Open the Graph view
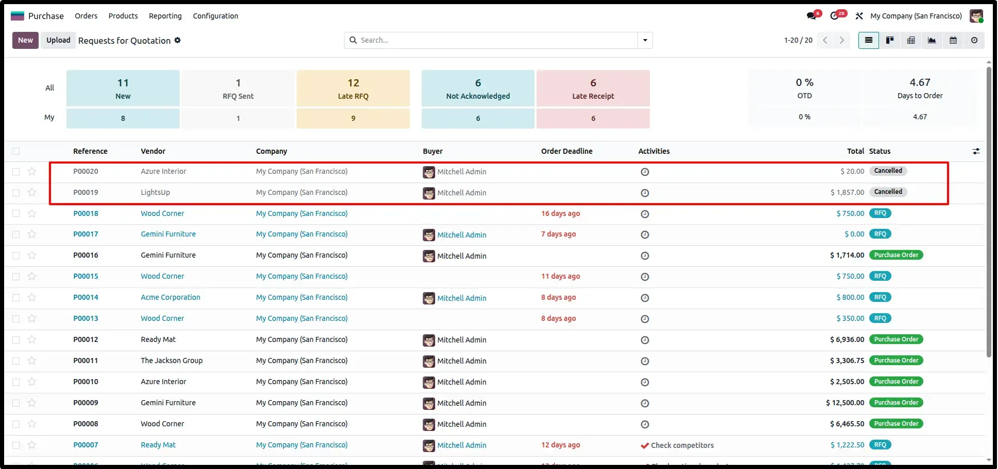 (932, 40)
